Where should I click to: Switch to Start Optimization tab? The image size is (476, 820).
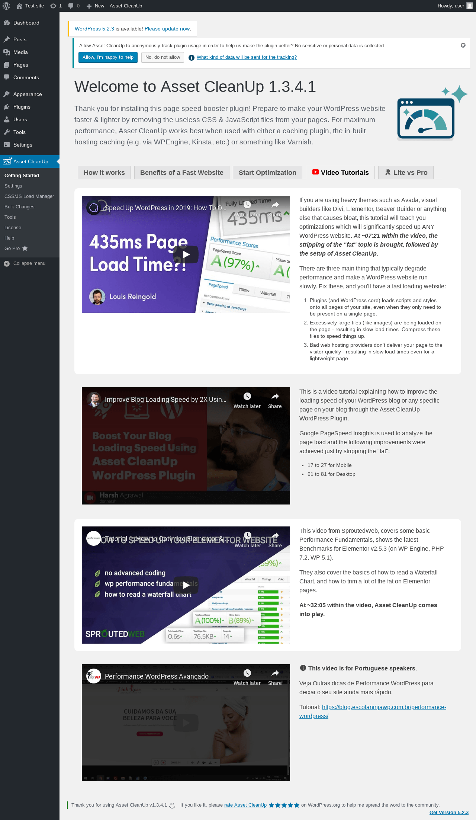(x=267, y=173)
